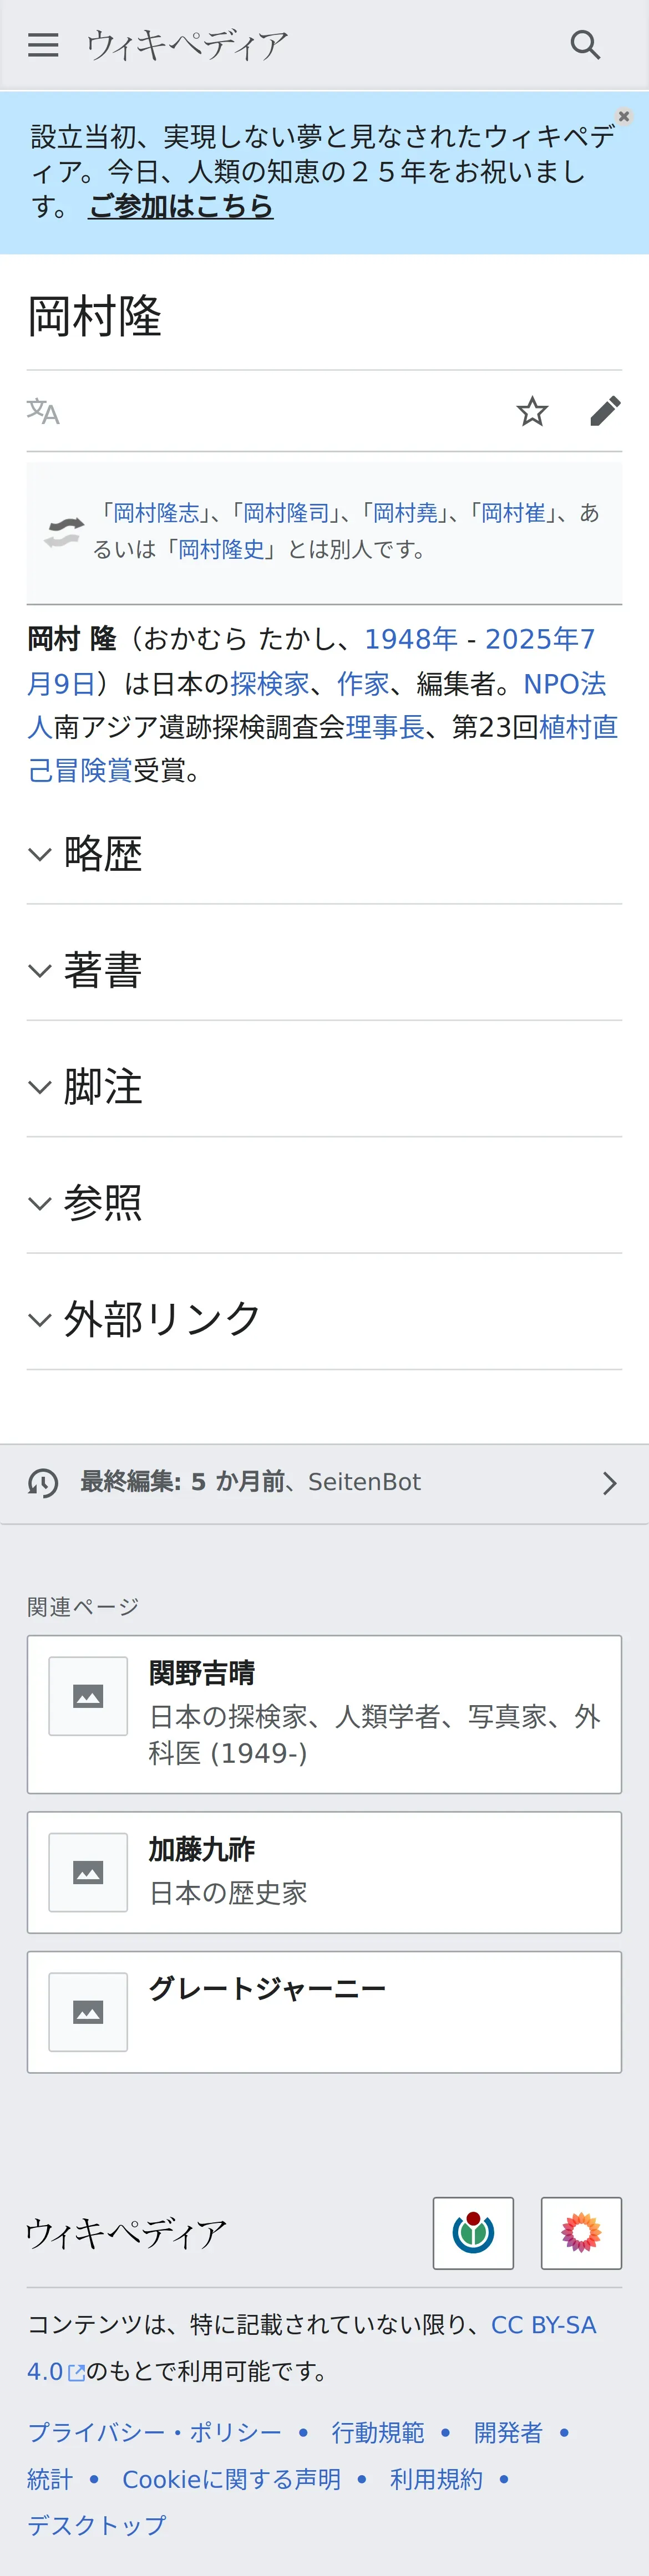649x2576 pixels.
Task: Edit the page with pencil icon
Action: 605,411
